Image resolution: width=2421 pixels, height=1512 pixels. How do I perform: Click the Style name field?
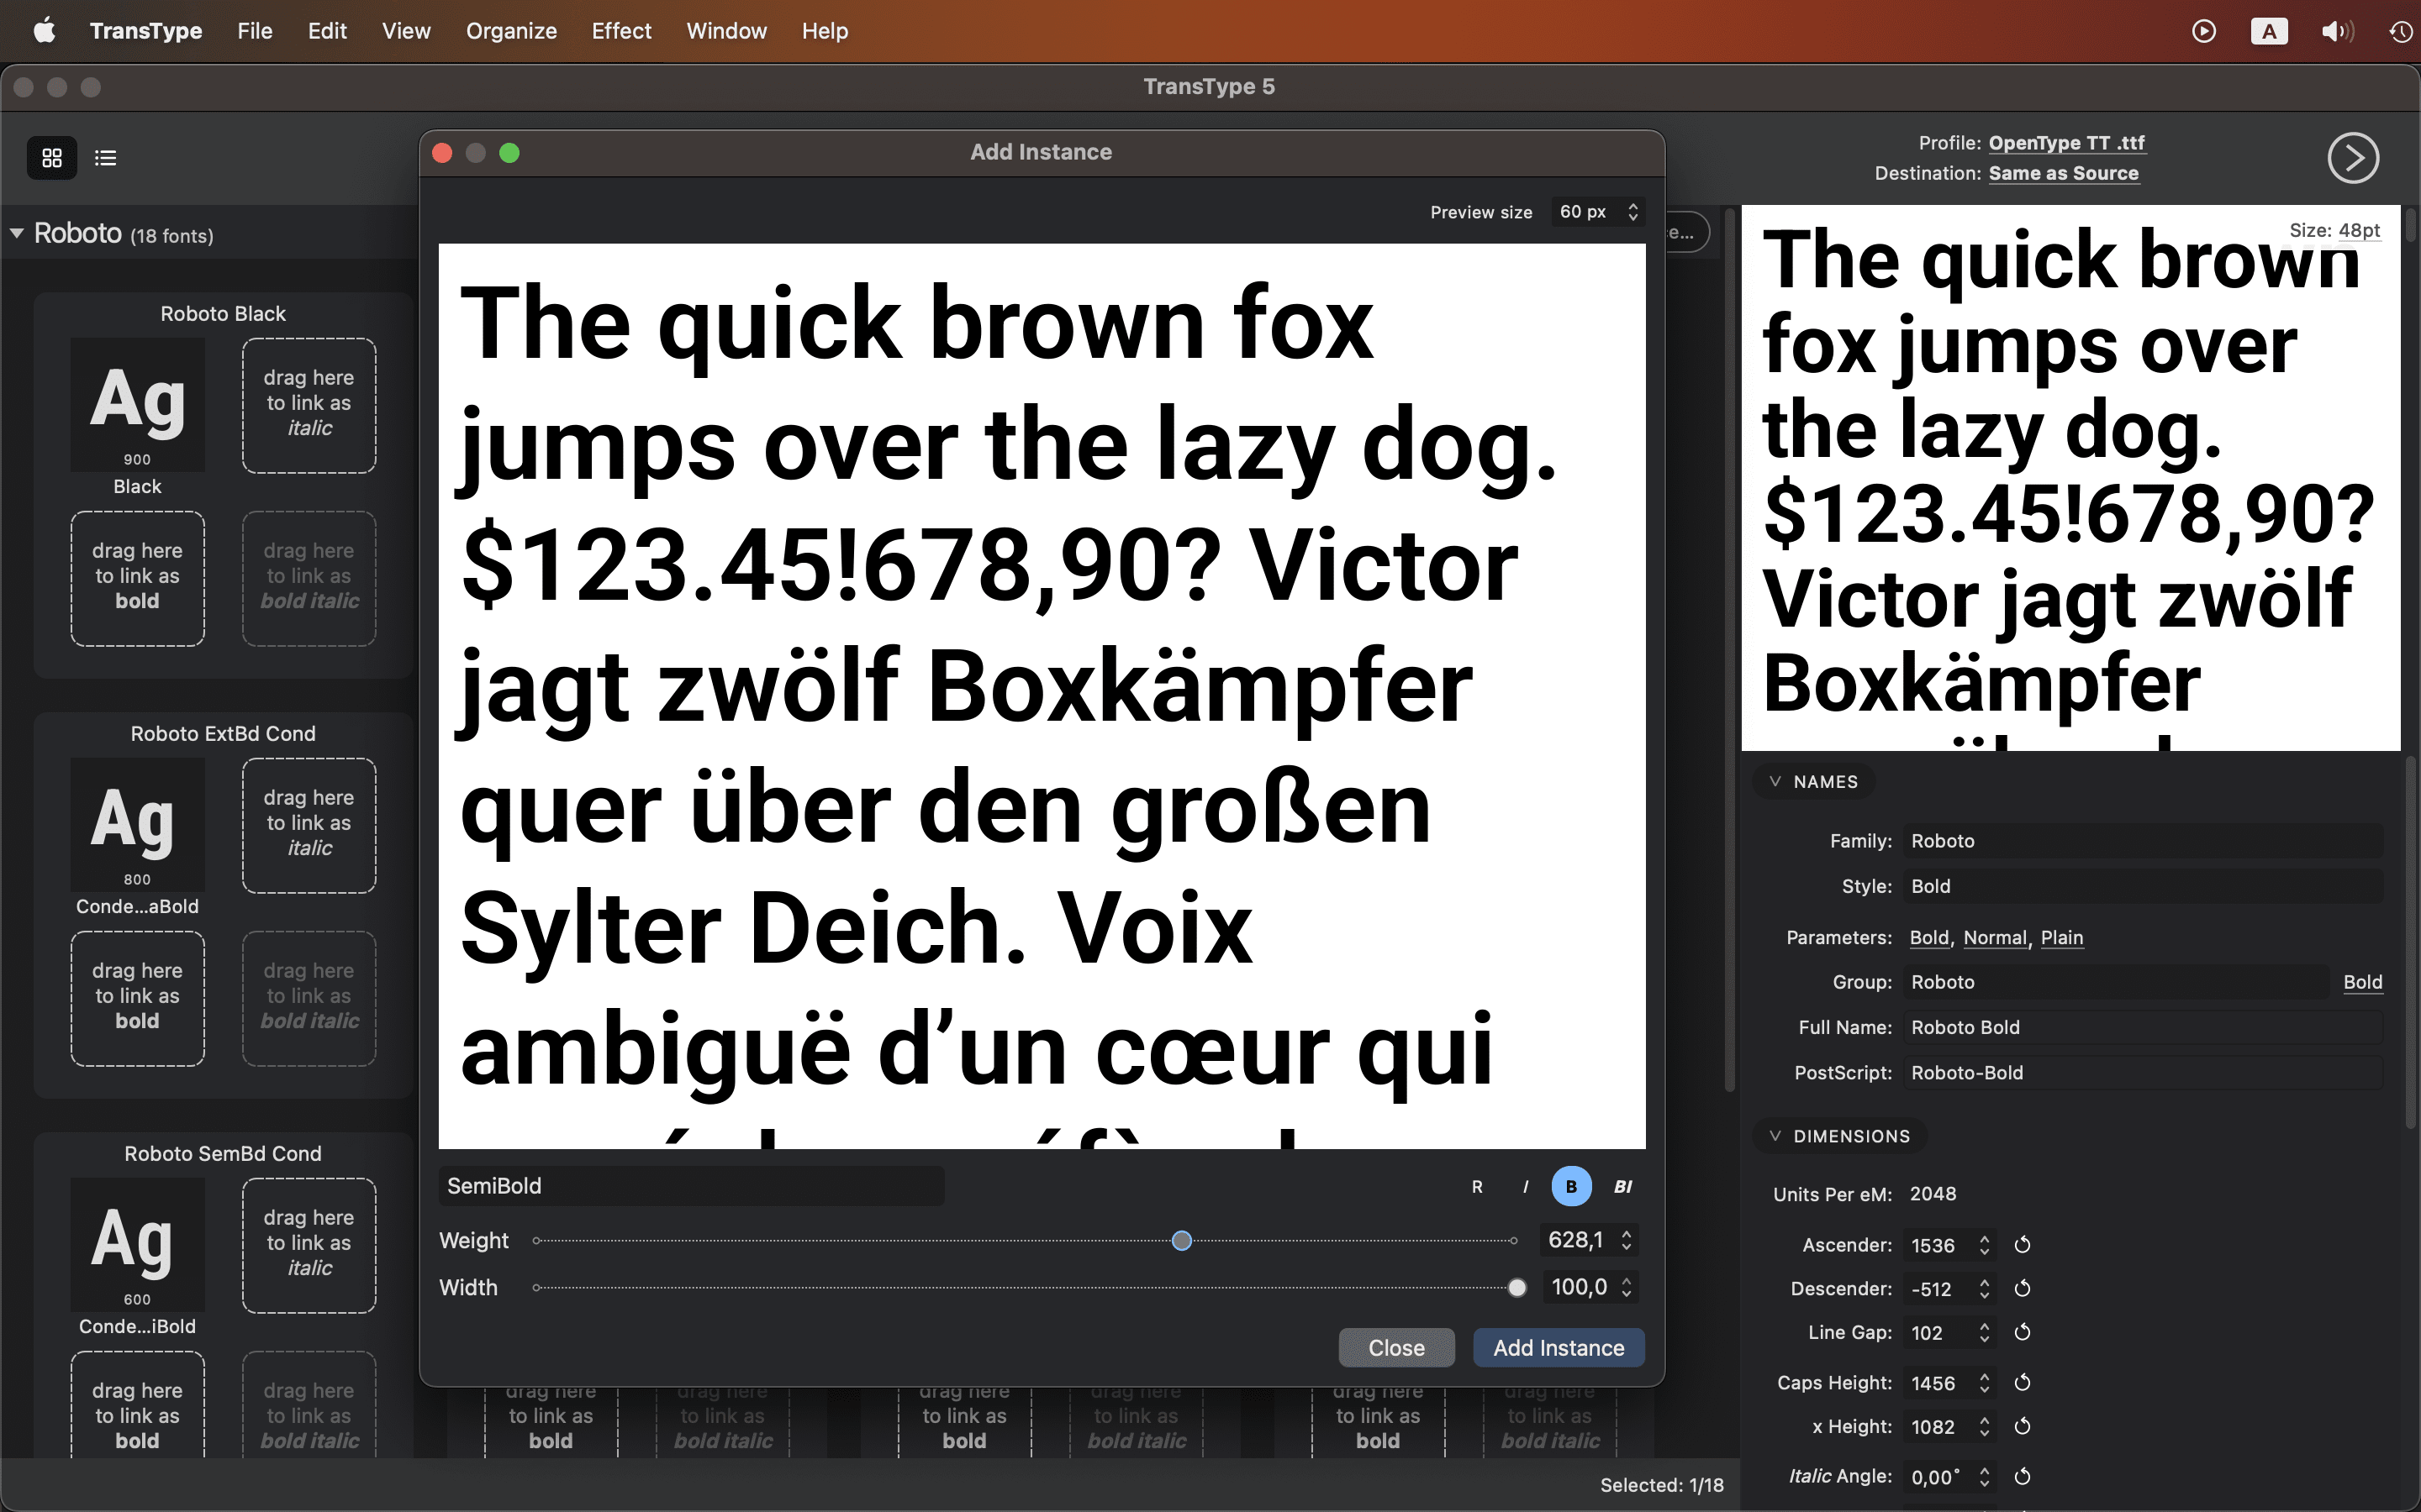[2142, 886]
